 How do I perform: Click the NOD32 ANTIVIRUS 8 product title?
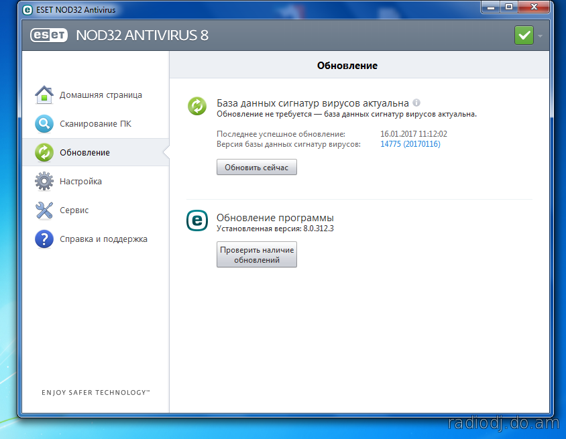[x=142, y=36]
